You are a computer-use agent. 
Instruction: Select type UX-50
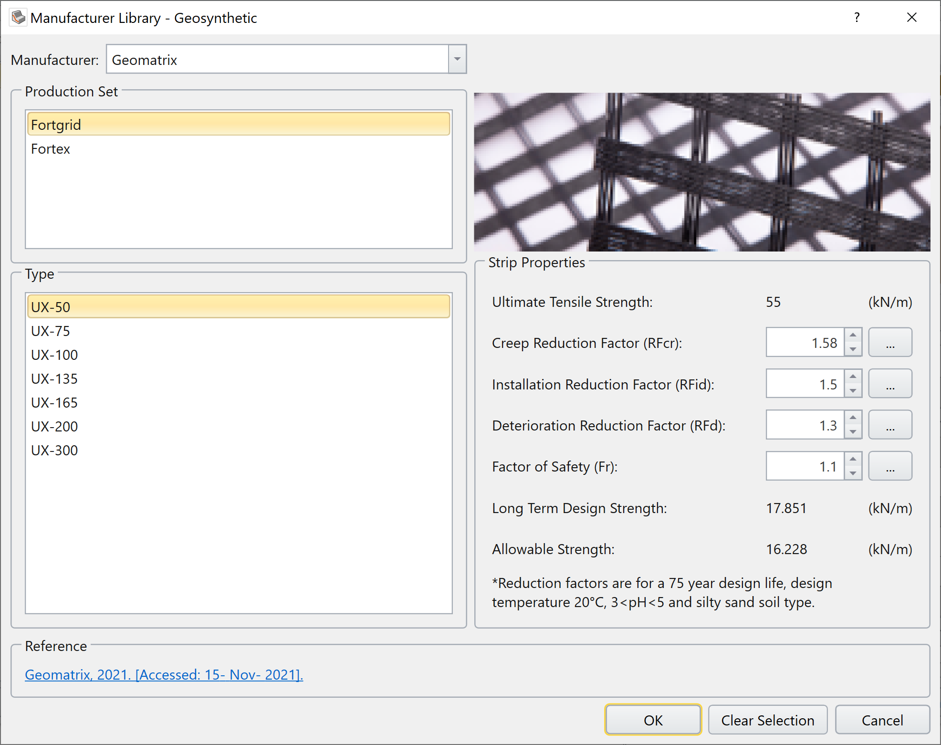click(x=239, y=306)
